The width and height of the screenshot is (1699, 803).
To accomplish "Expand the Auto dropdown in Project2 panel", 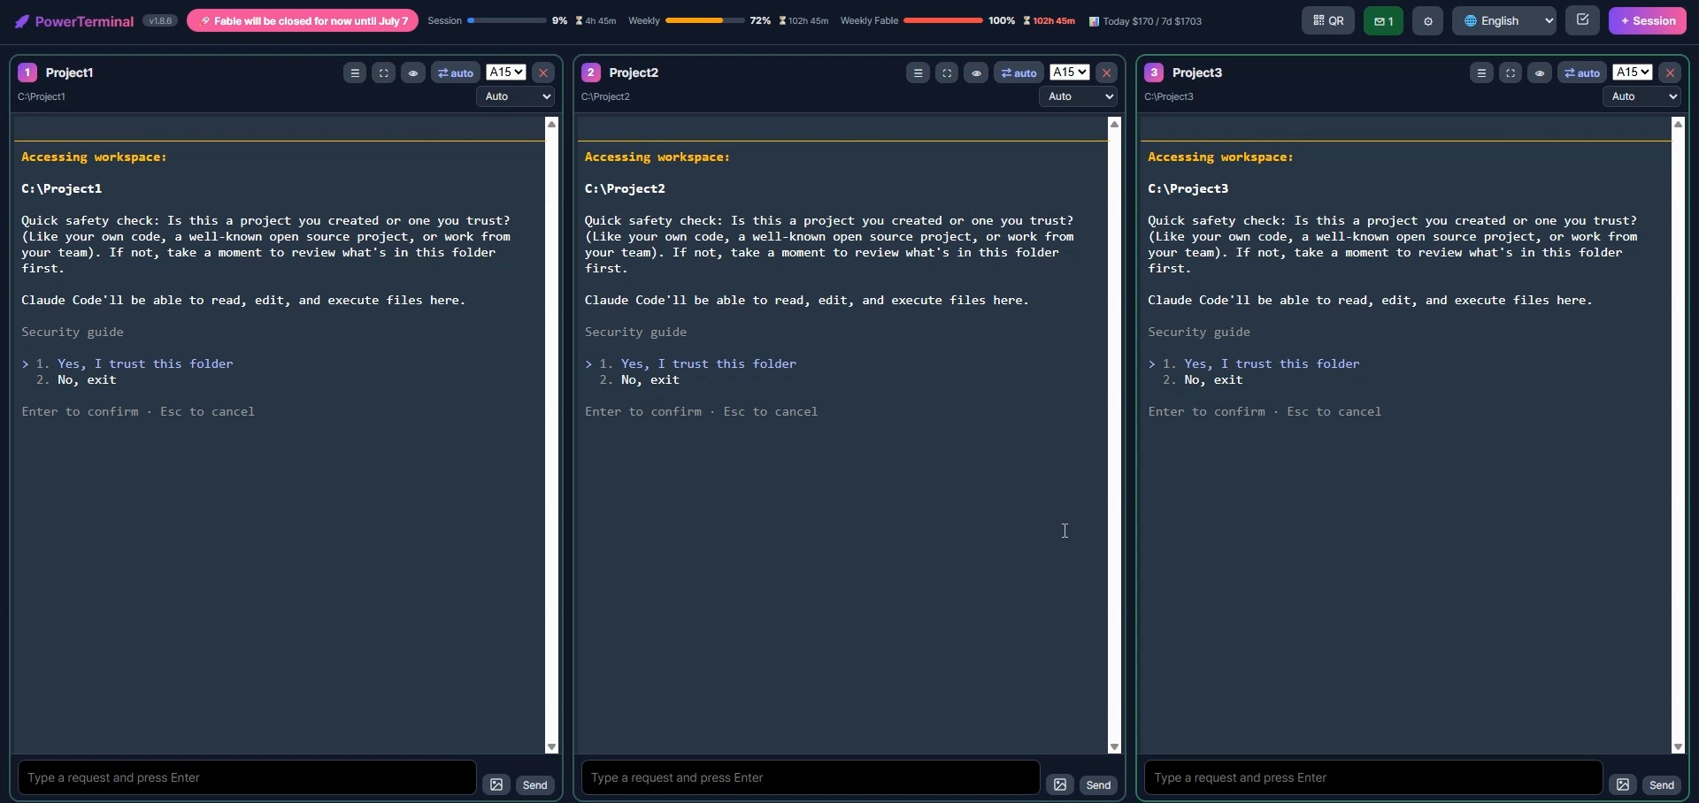I will click(1078, 96).
